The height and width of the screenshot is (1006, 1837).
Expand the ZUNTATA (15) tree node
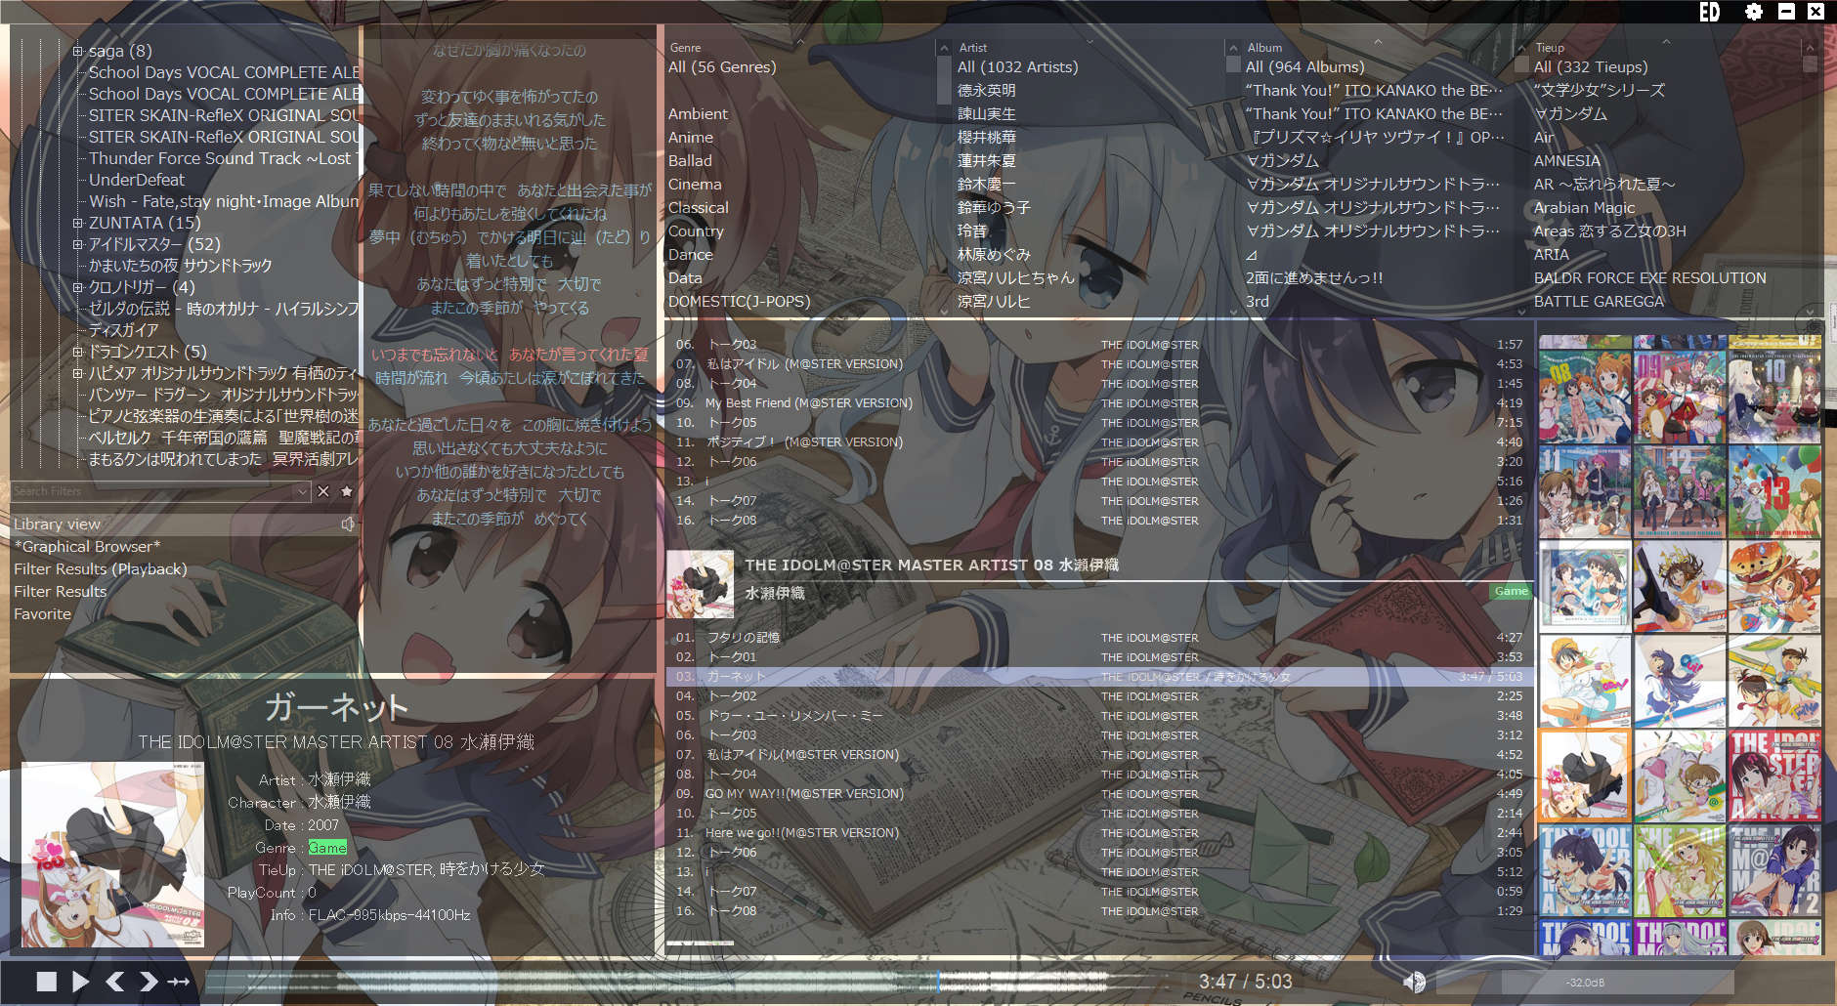click(x=78, y=223)
